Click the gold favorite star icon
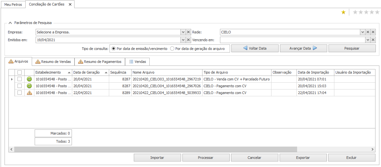The width and height of the screenshot is (381, 167). pyautogui.click(x=343, y=12)
